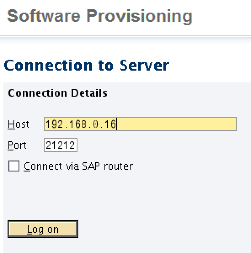Click the word "Provisioning" in the title

point(139,16)
